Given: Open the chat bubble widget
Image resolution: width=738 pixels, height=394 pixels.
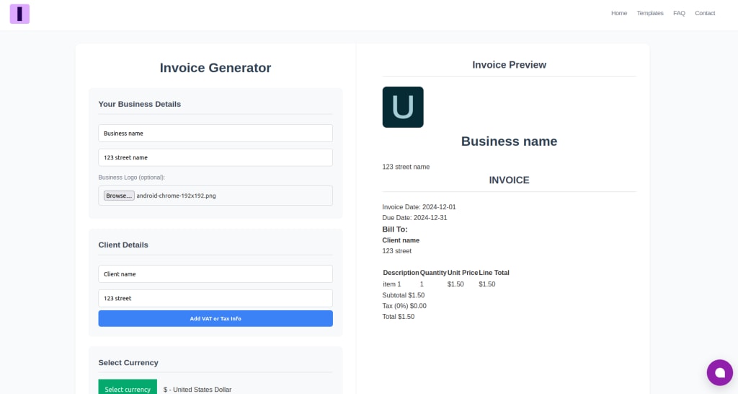Looking at the screenshot, I should point(720,372).
